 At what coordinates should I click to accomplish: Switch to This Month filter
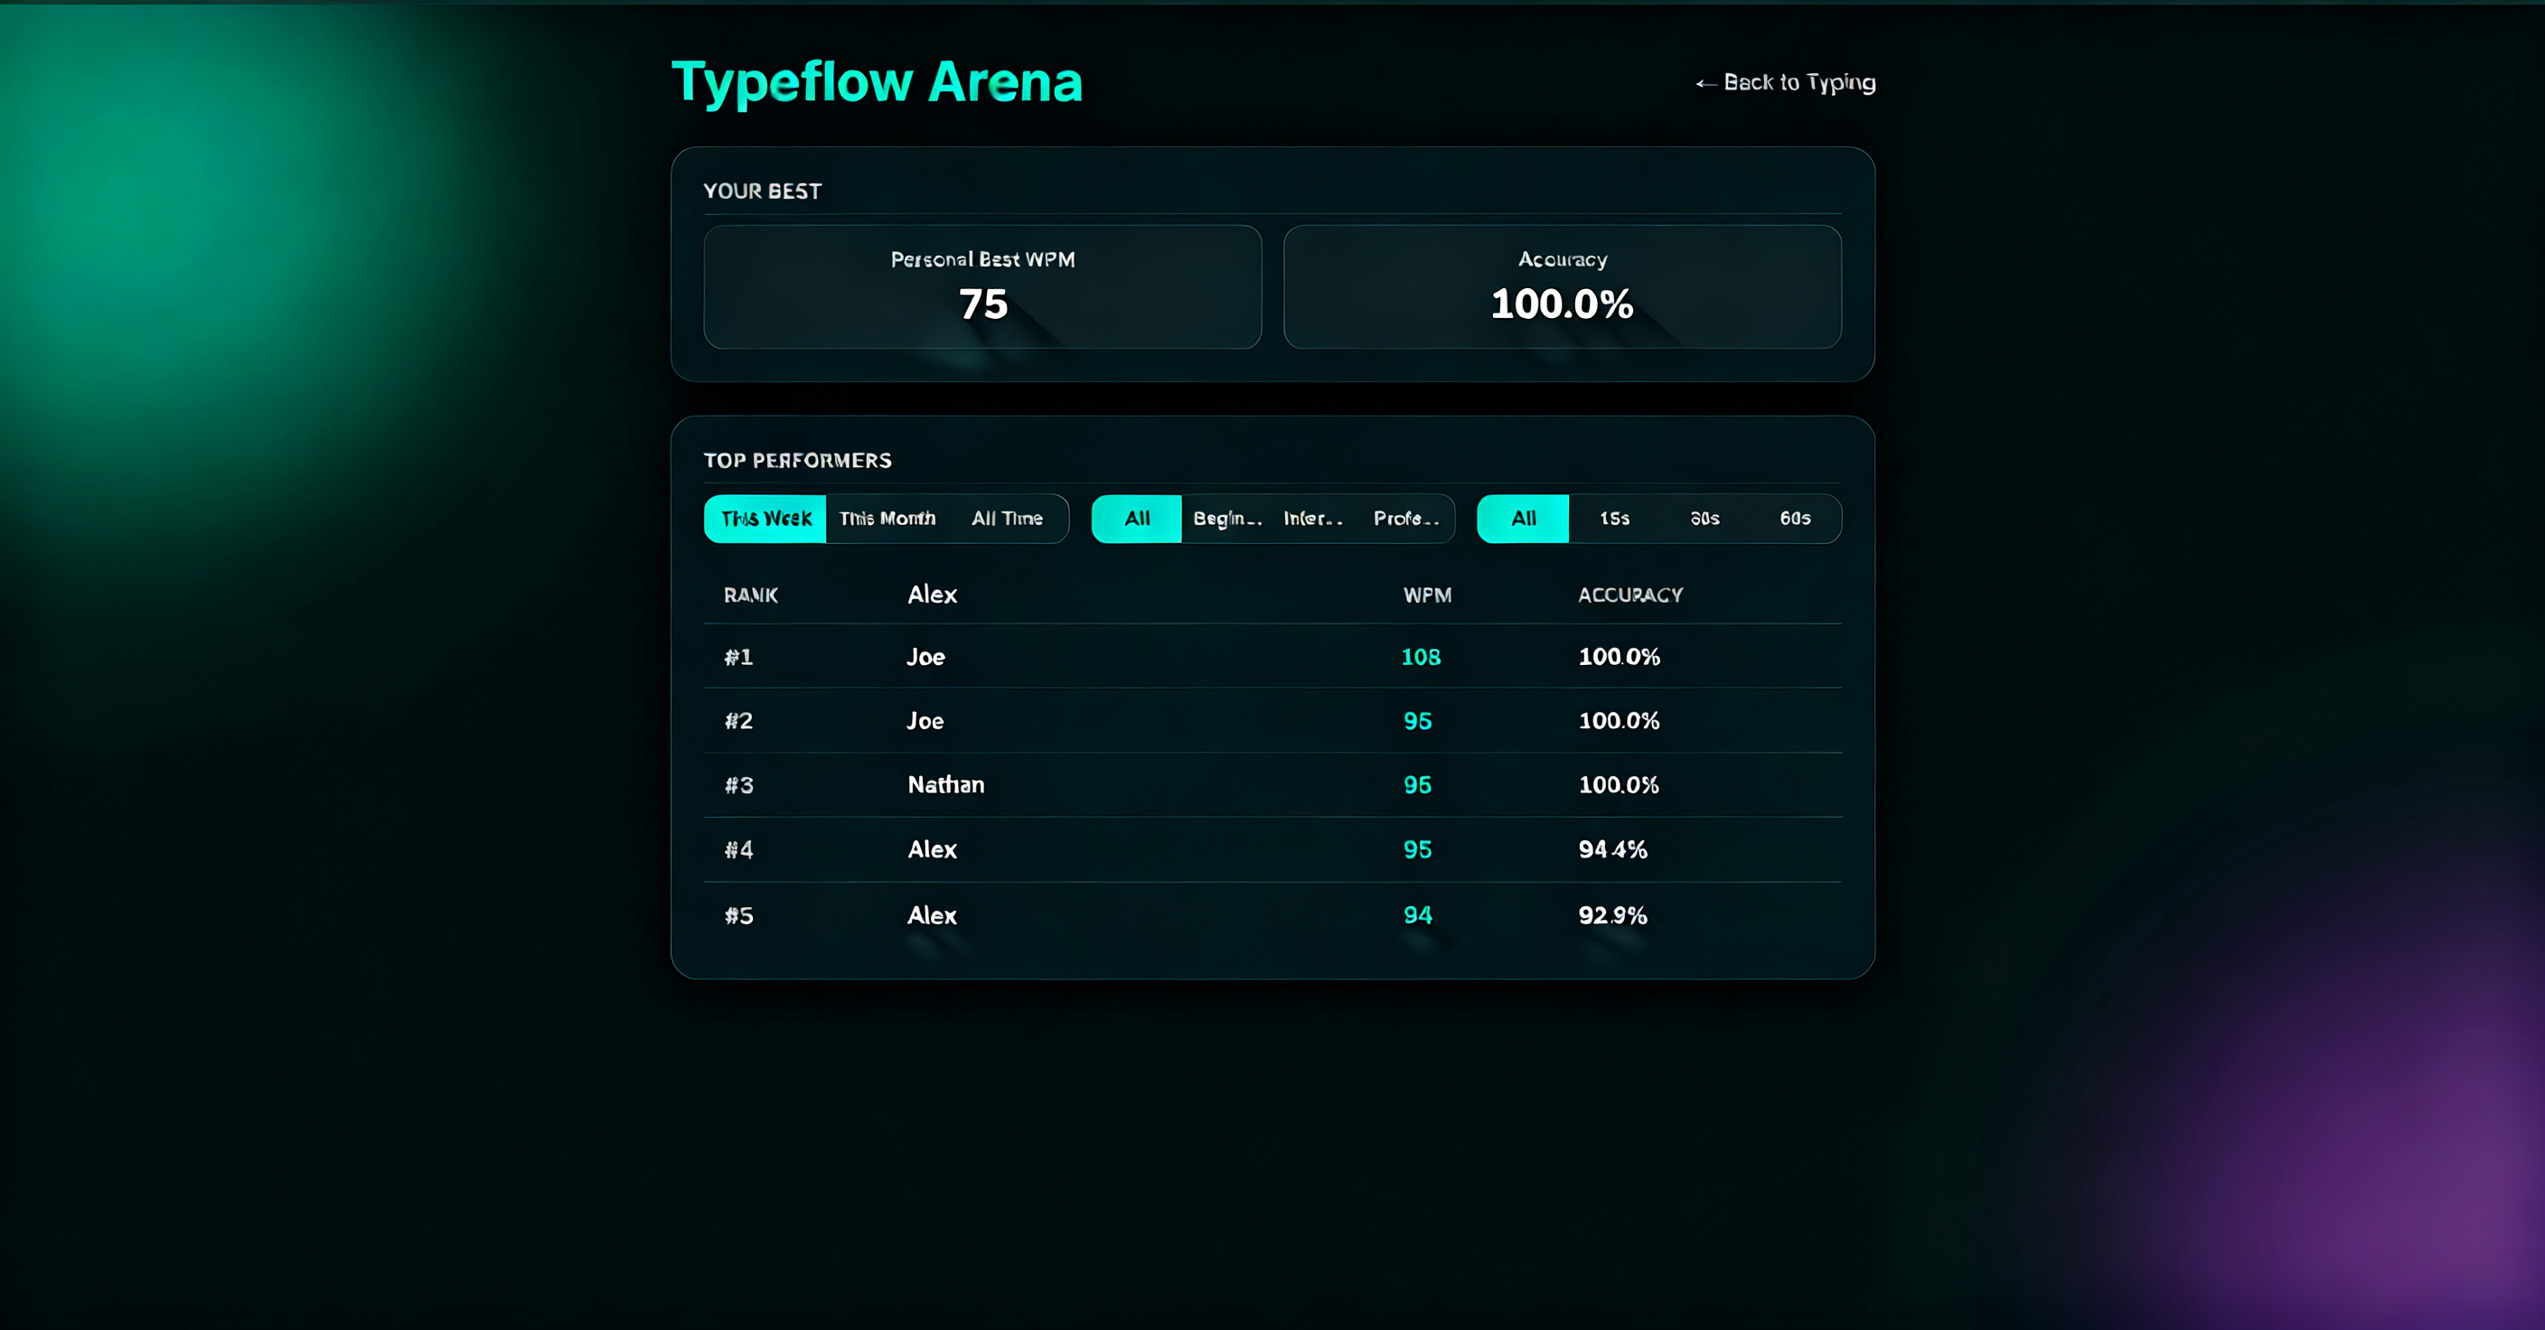(887, 519)
